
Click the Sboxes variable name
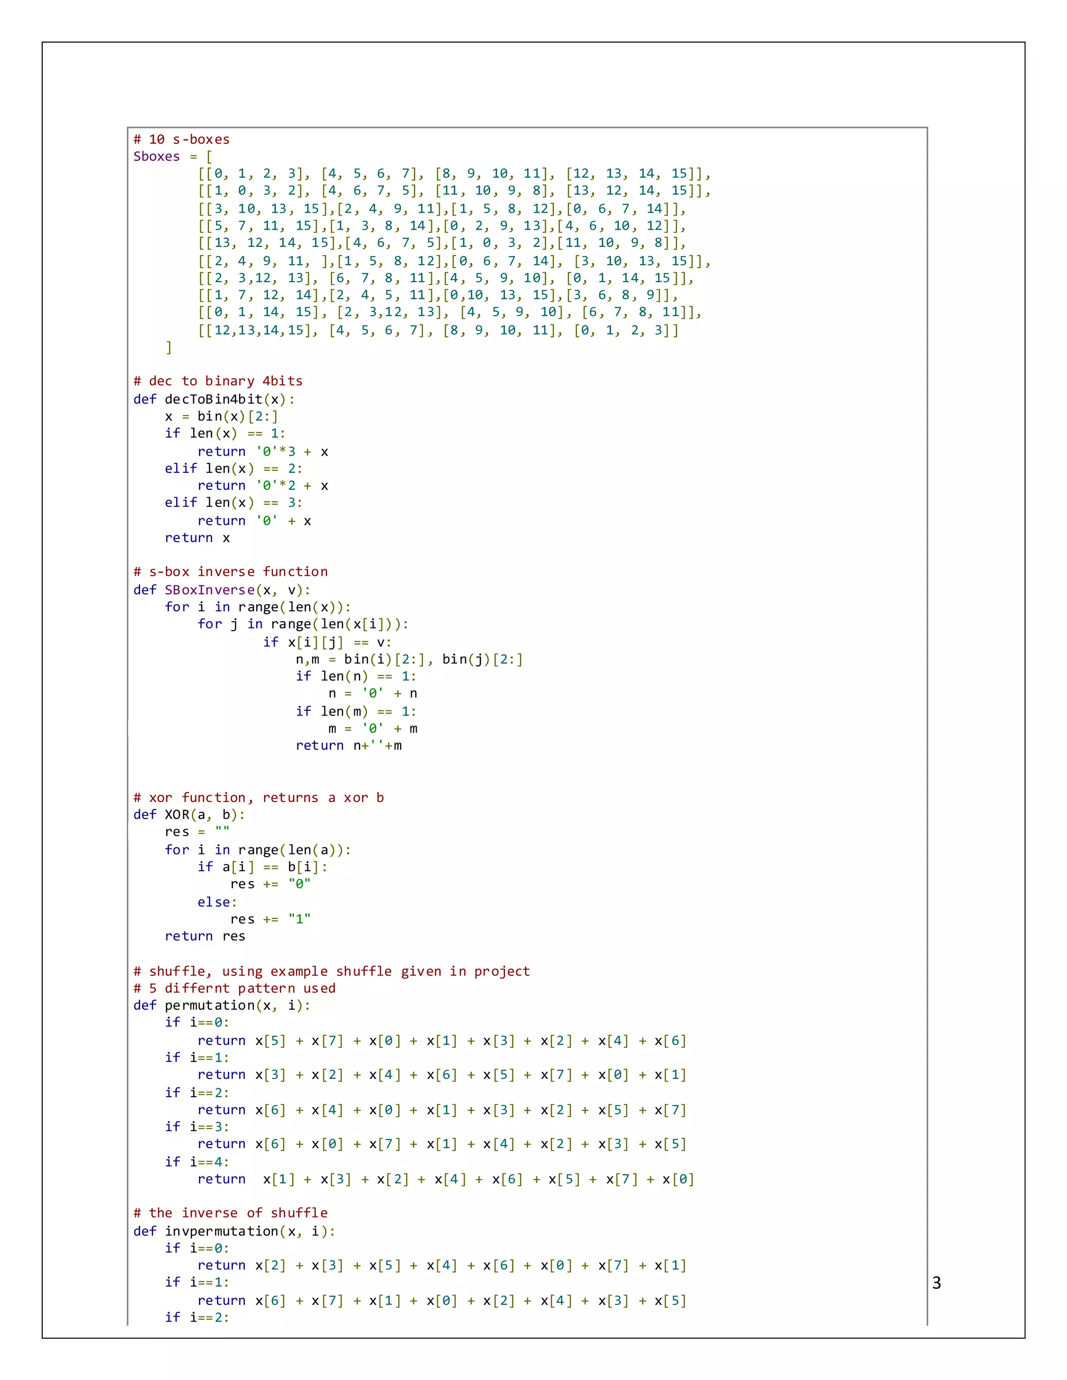click(x=156, y=156)
